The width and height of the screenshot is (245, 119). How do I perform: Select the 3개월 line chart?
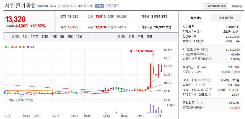click(x=45, y=37)
